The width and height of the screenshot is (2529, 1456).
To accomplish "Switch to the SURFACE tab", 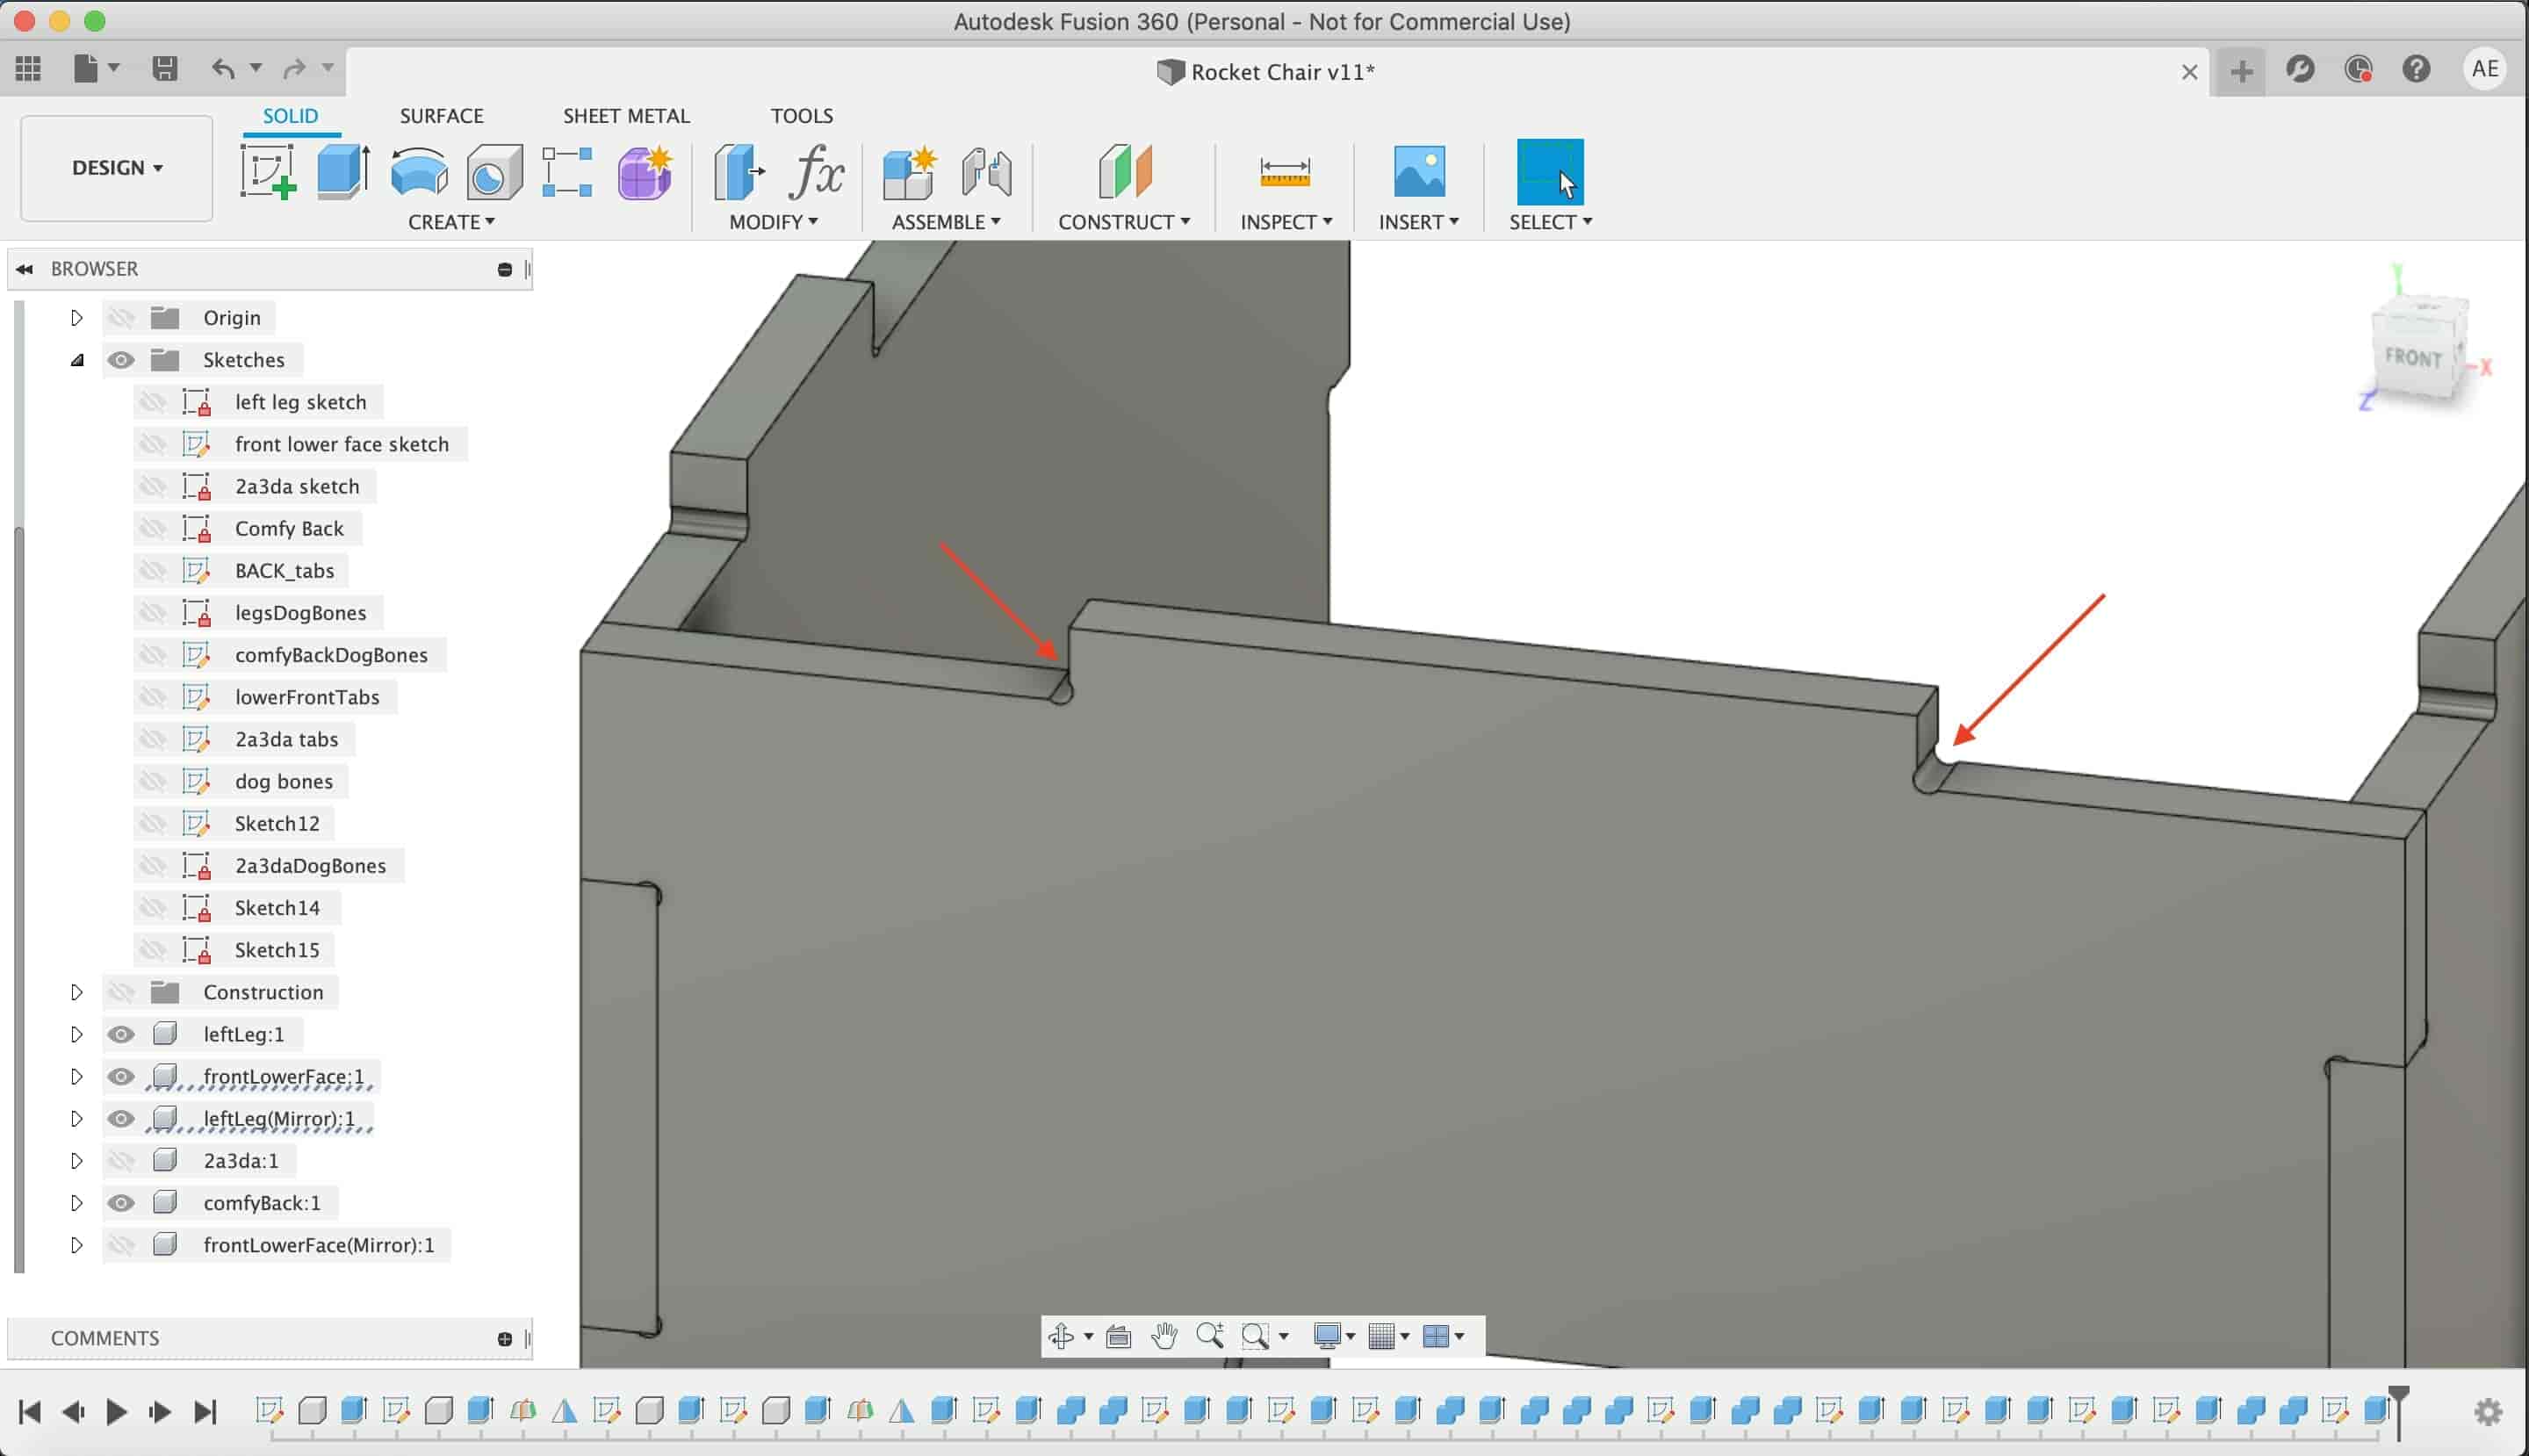I will tap(442, 116).
